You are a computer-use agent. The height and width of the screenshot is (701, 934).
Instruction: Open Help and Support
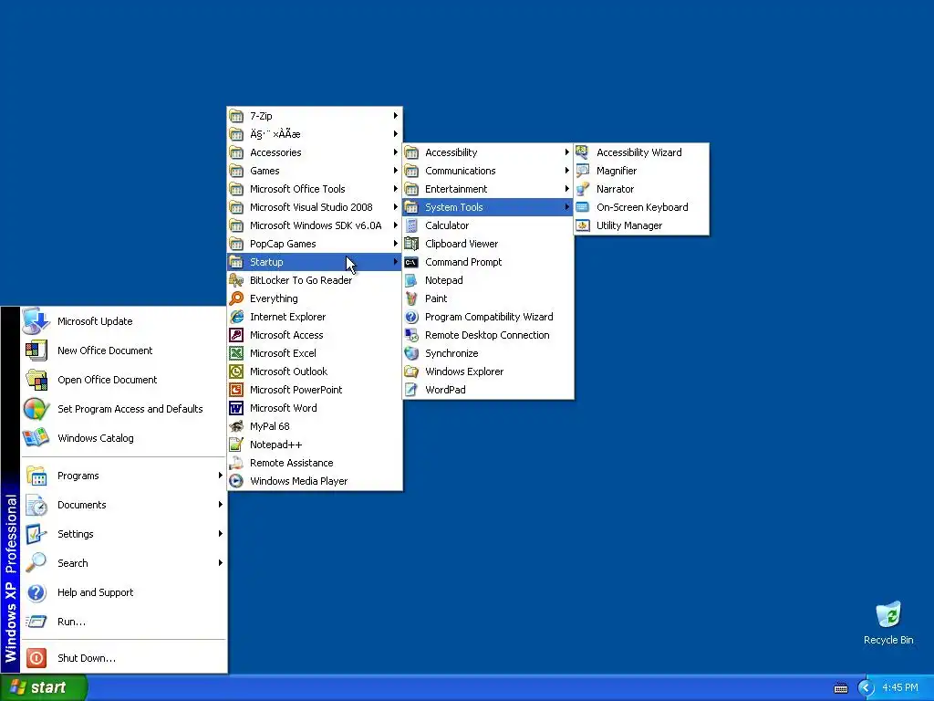pos(124,592)
